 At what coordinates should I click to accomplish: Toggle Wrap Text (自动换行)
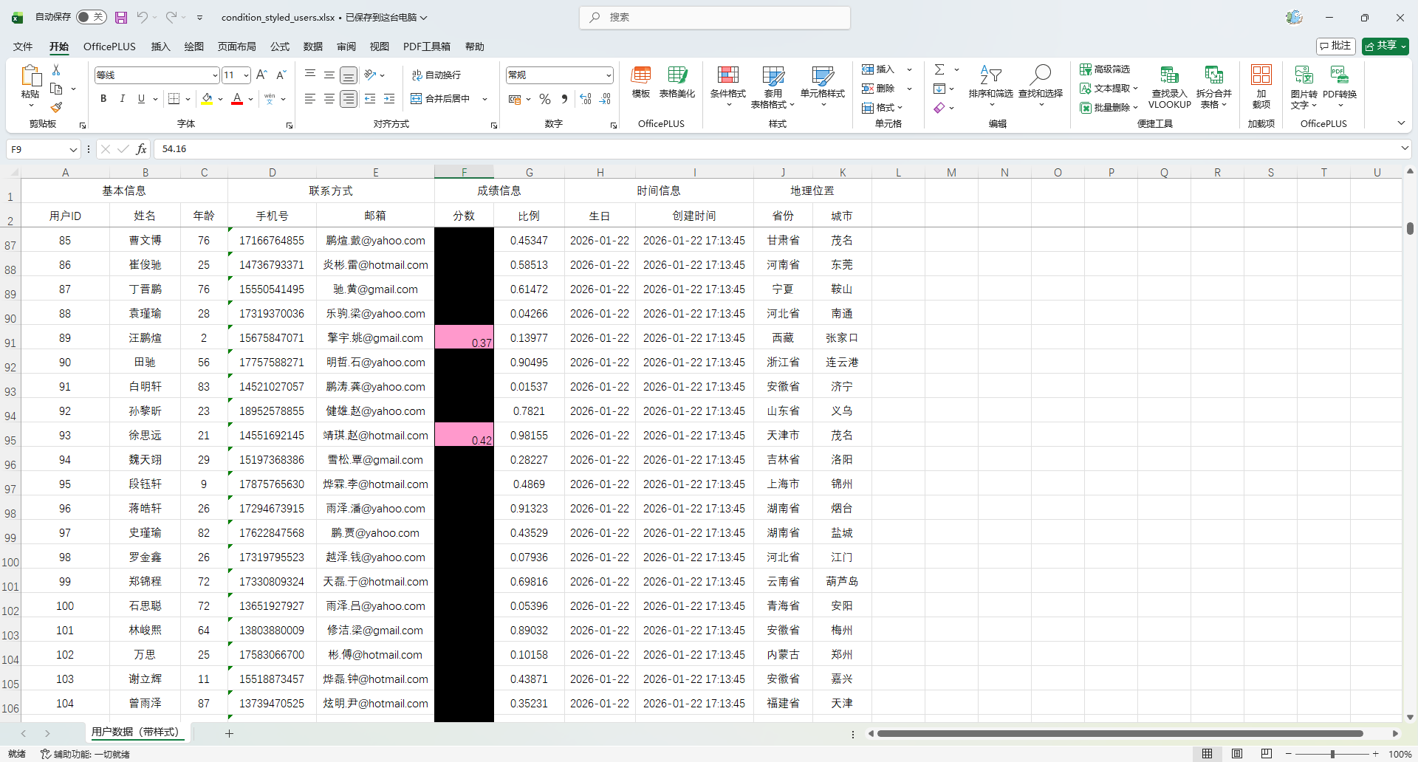436,75
